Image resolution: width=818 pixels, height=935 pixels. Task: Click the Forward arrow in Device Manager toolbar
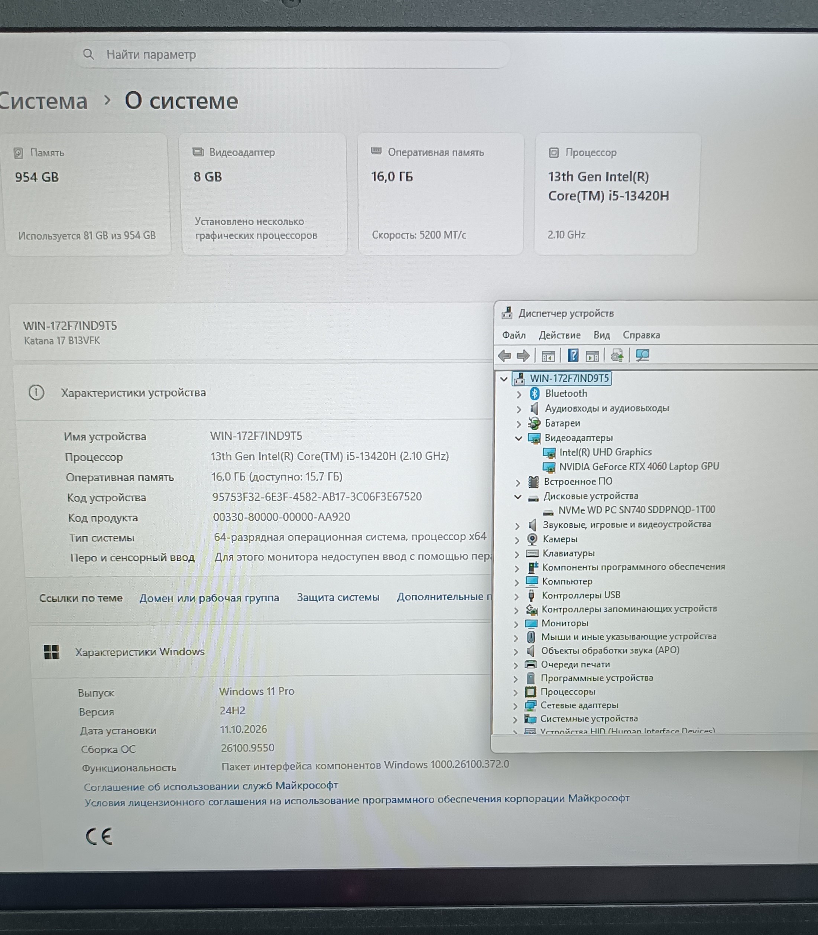(523, 355)
